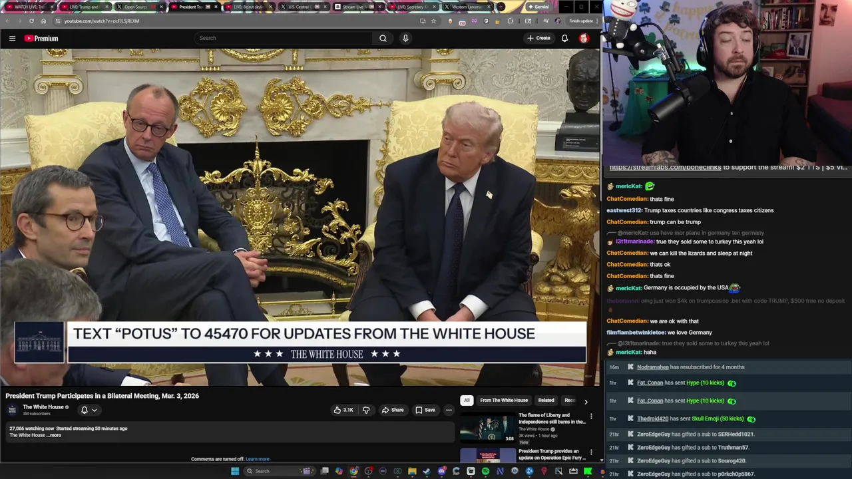The height and width of the screenshot is (479, 852).
Task: Share this video
Action: click(393, 410)
